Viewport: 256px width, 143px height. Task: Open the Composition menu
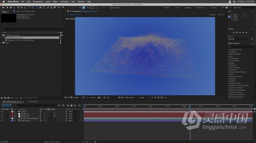pyautogui.click(x=38, y=2)
